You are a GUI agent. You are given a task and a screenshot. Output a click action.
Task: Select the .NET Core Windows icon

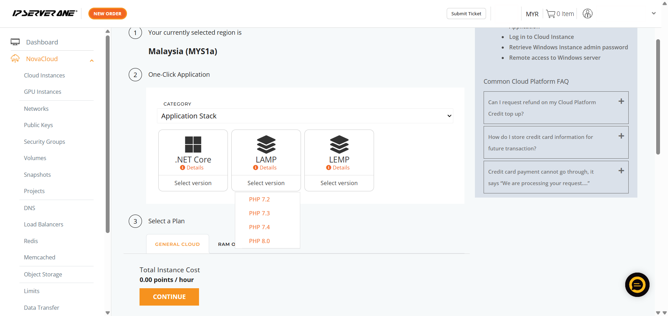tap(193, 144)
